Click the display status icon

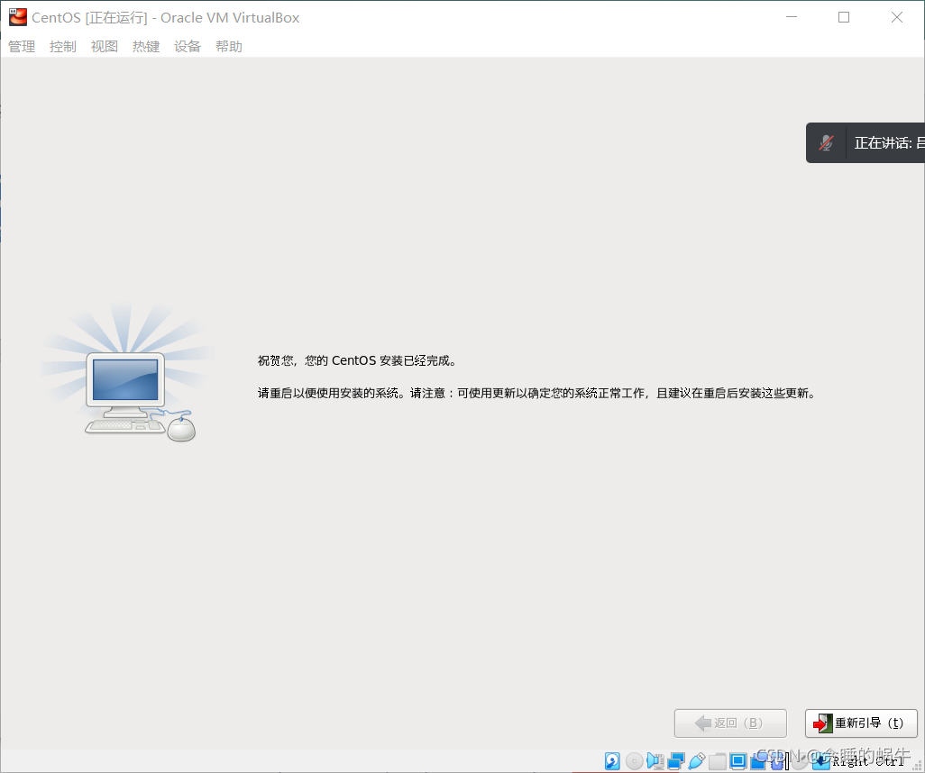pos(738,761)
